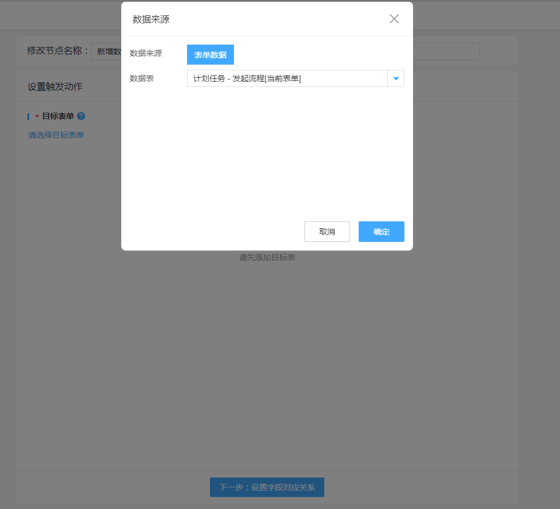Open the 请选择目标表单 link
This screenshot has width=560, height=509.
56,135
